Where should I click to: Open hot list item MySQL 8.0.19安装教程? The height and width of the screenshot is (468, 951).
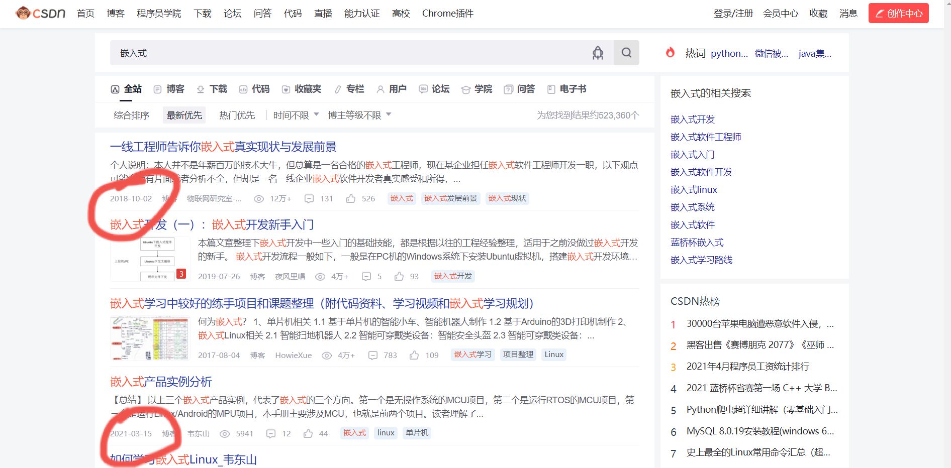click(760, 431)
